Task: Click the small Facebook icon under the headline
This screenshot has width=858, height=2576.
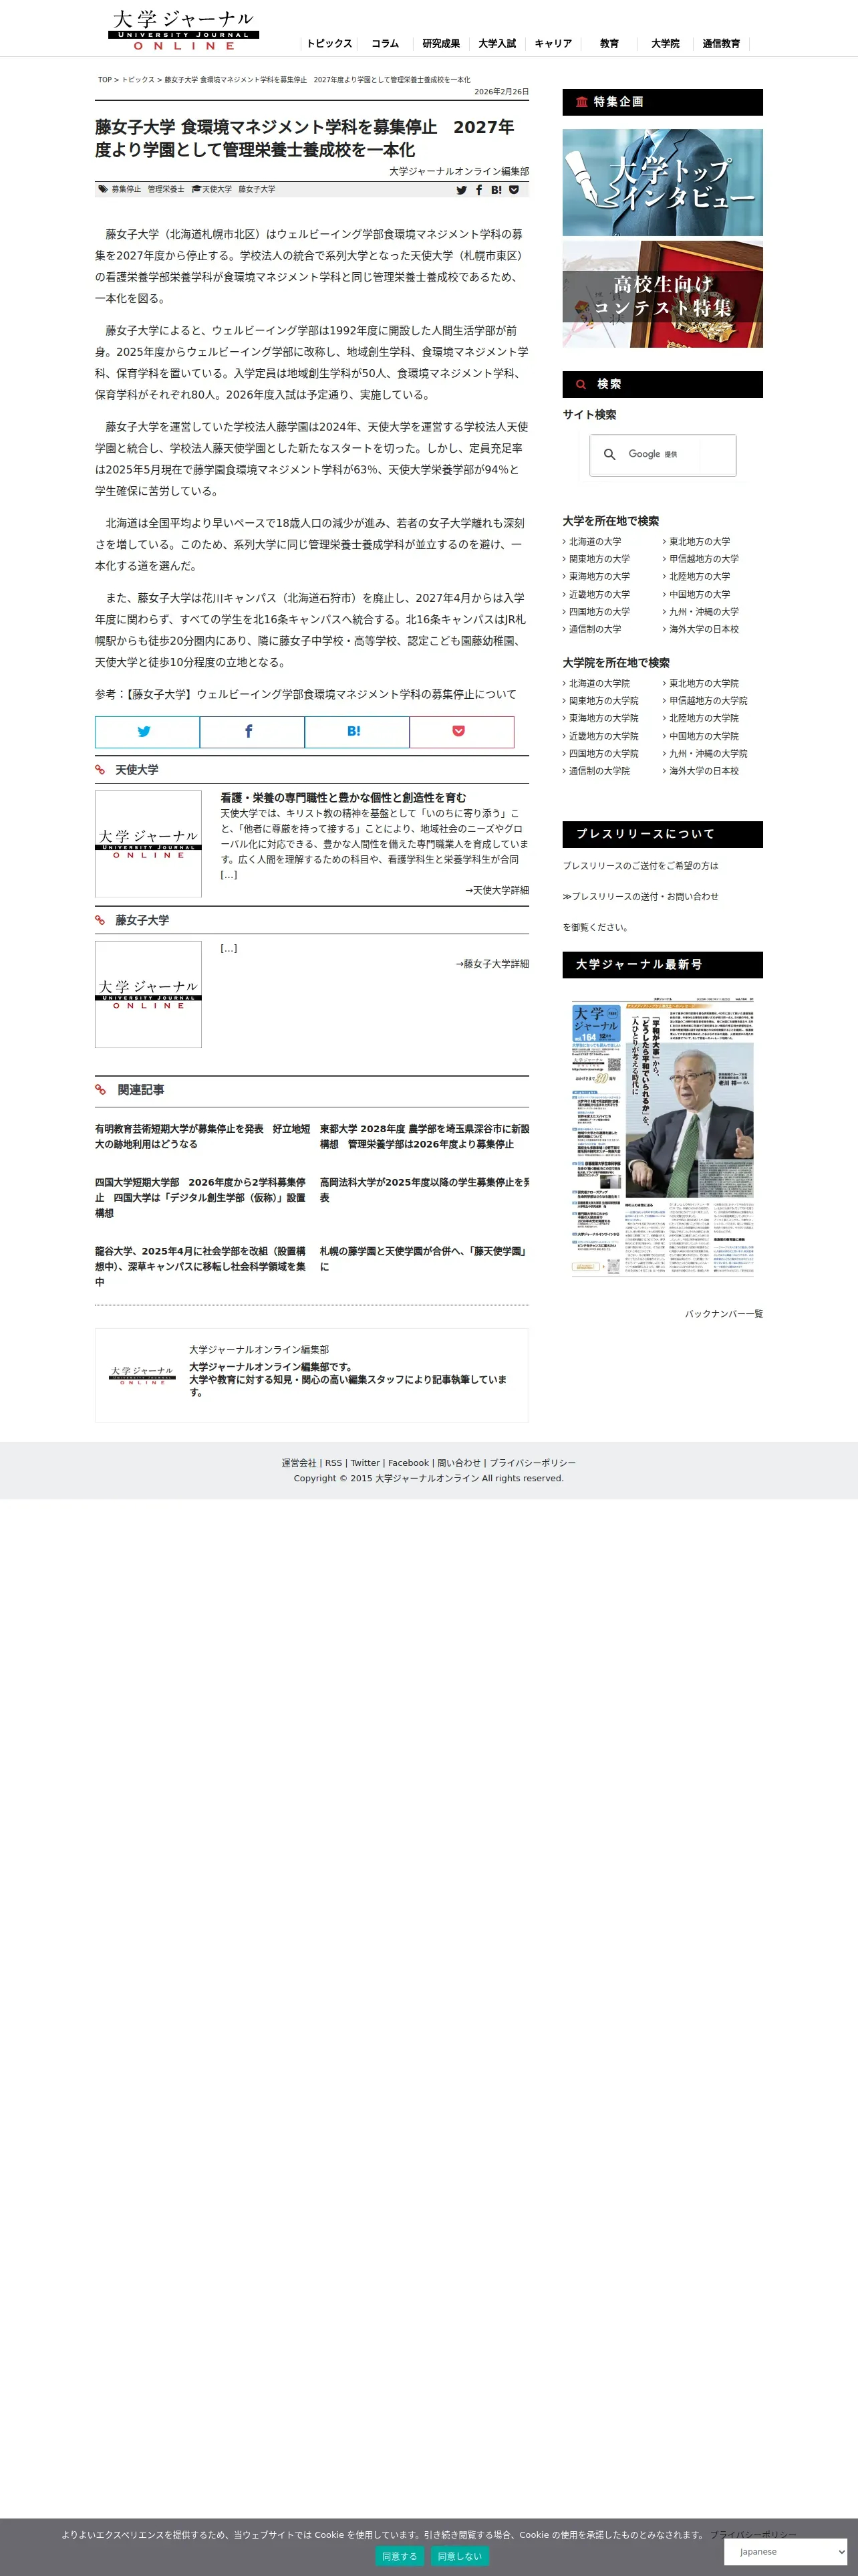Action: click(478, 189)
